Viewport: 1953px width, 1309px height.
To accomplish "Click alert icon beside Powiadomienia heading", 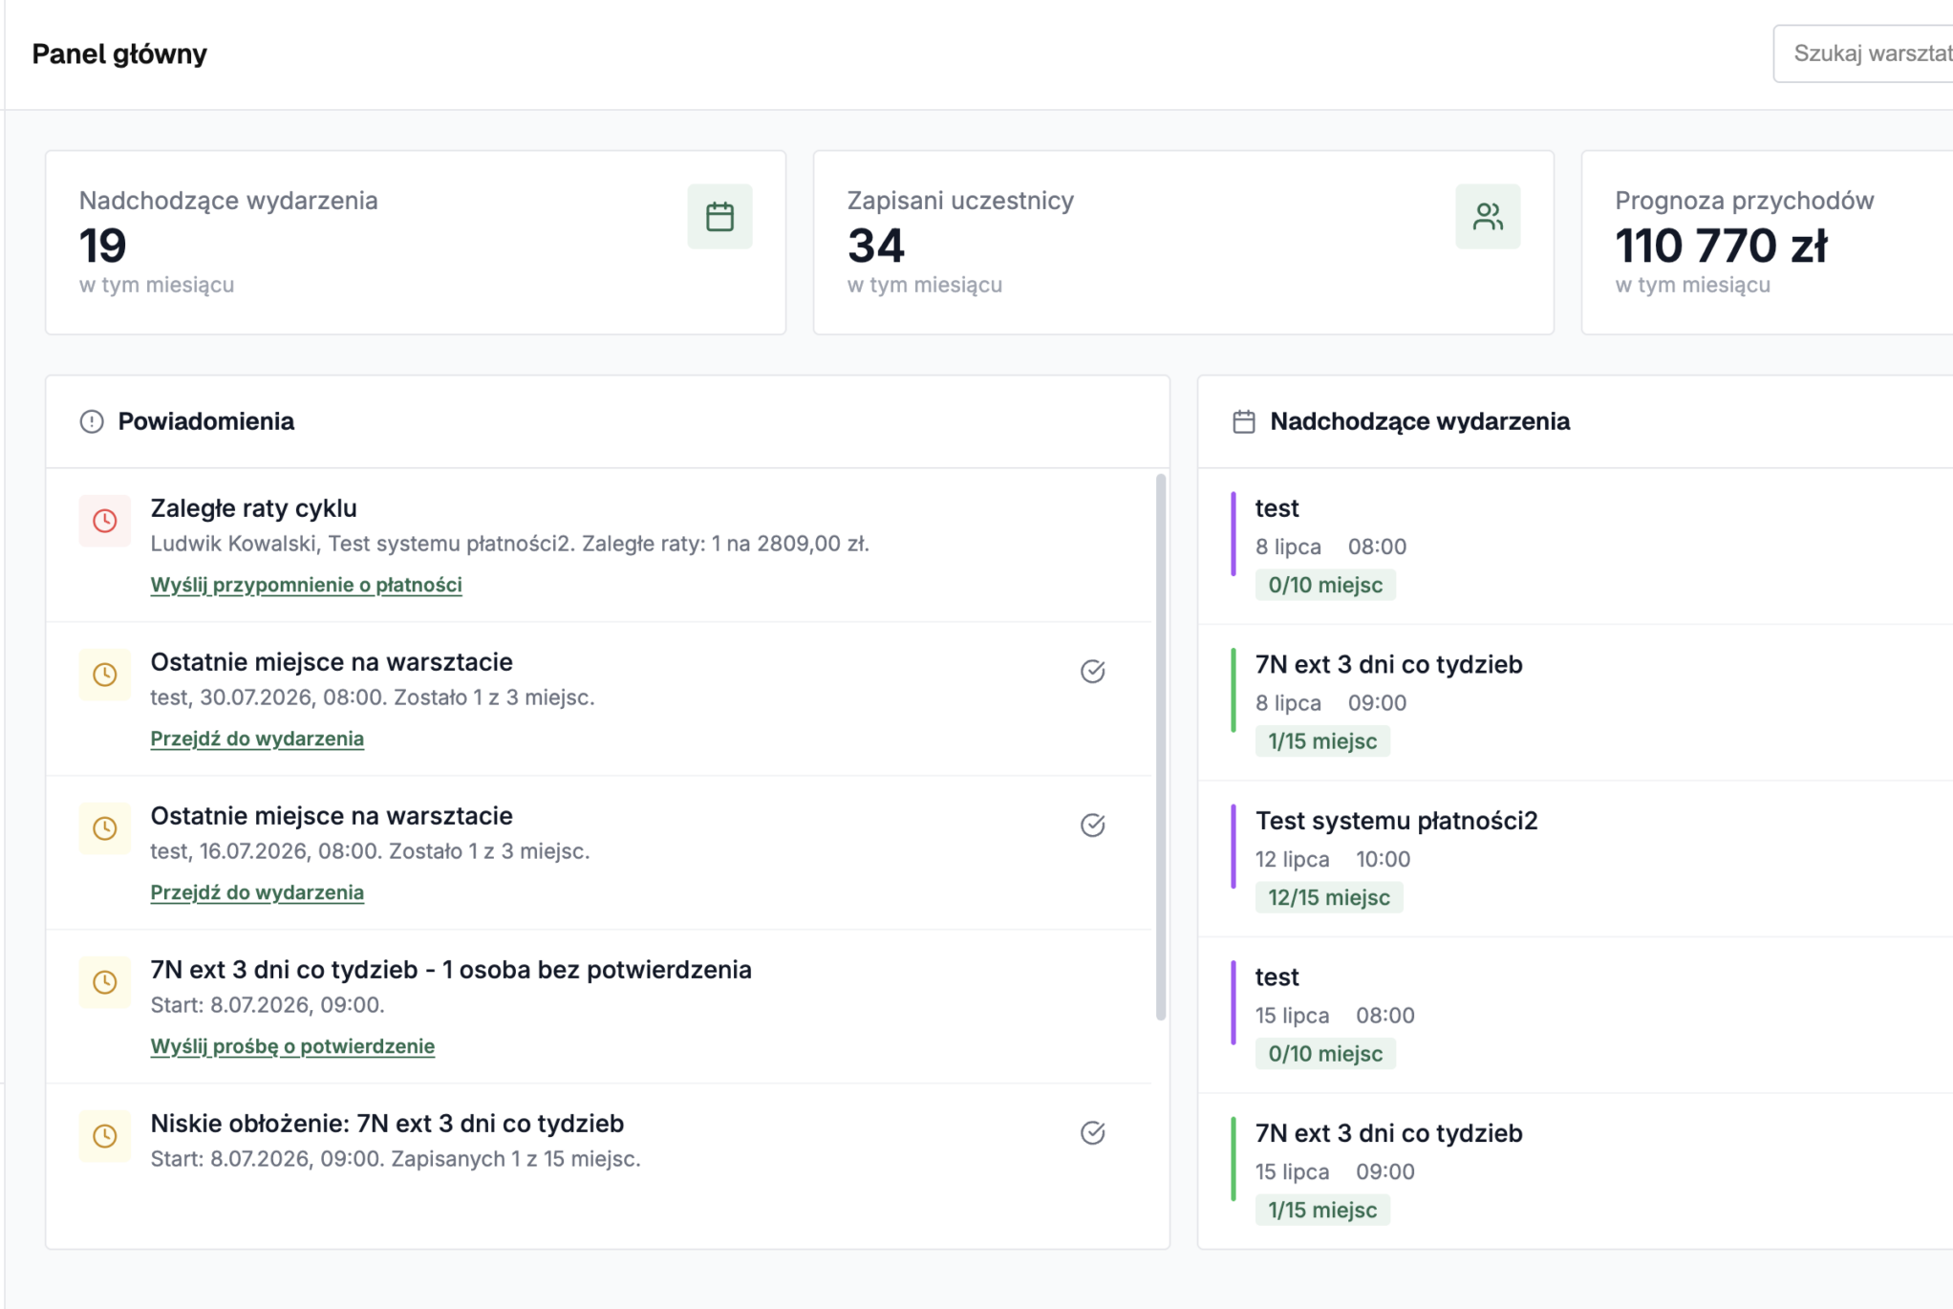I will (92, 421).
